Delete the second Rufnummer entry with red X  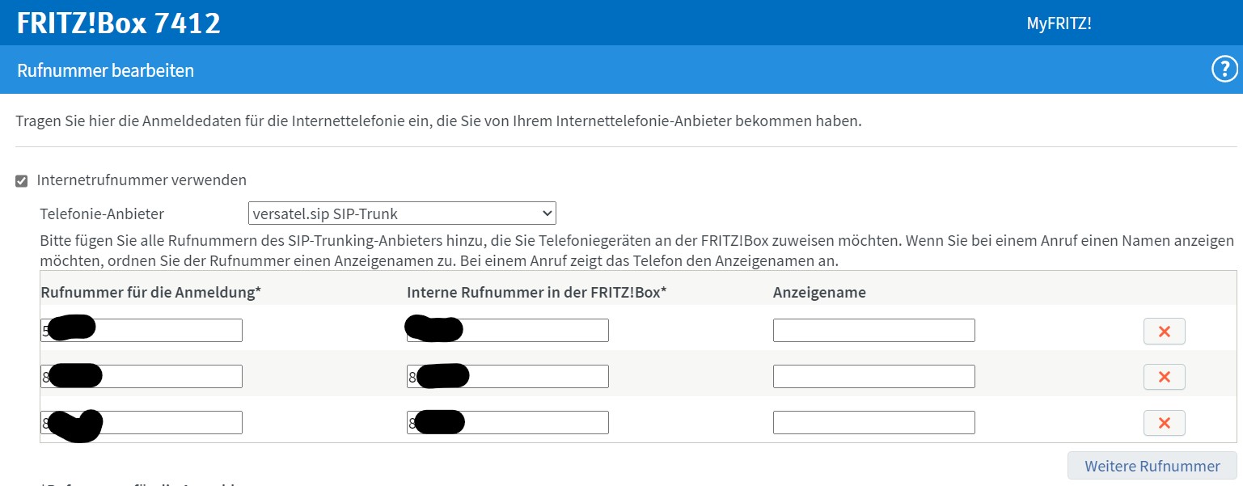1164,377
